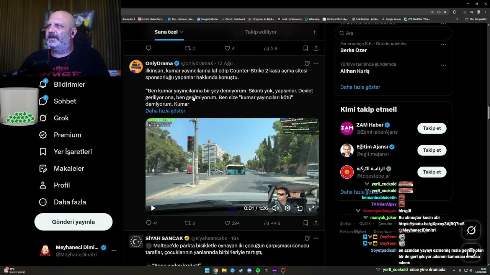Repost the OnlyDrama post with 3 reposts
The image size is (490, 275).
click(x=190, y=223)
